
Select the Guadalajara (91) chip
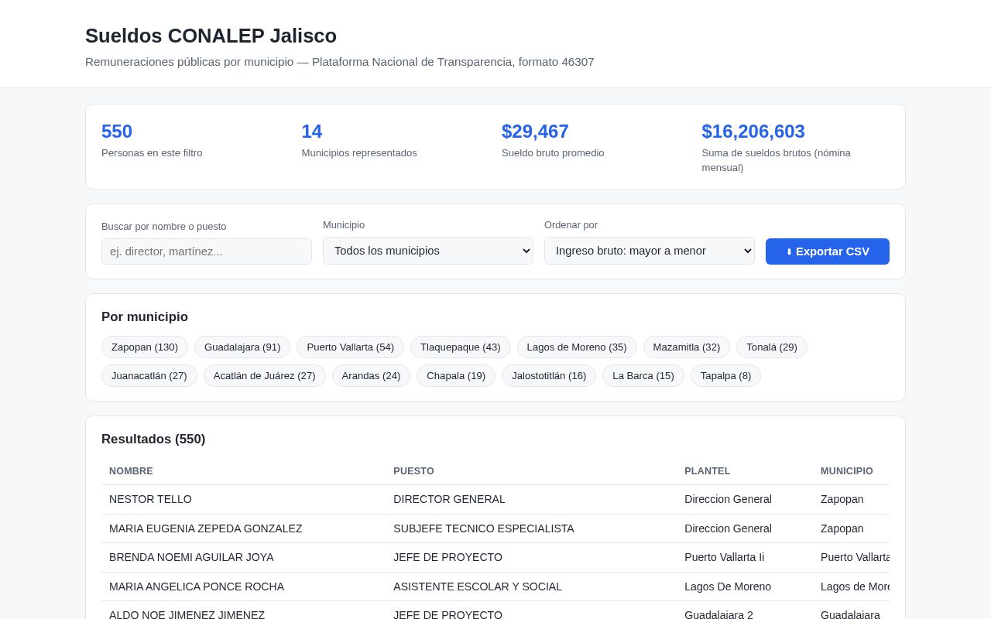point(242,347)
